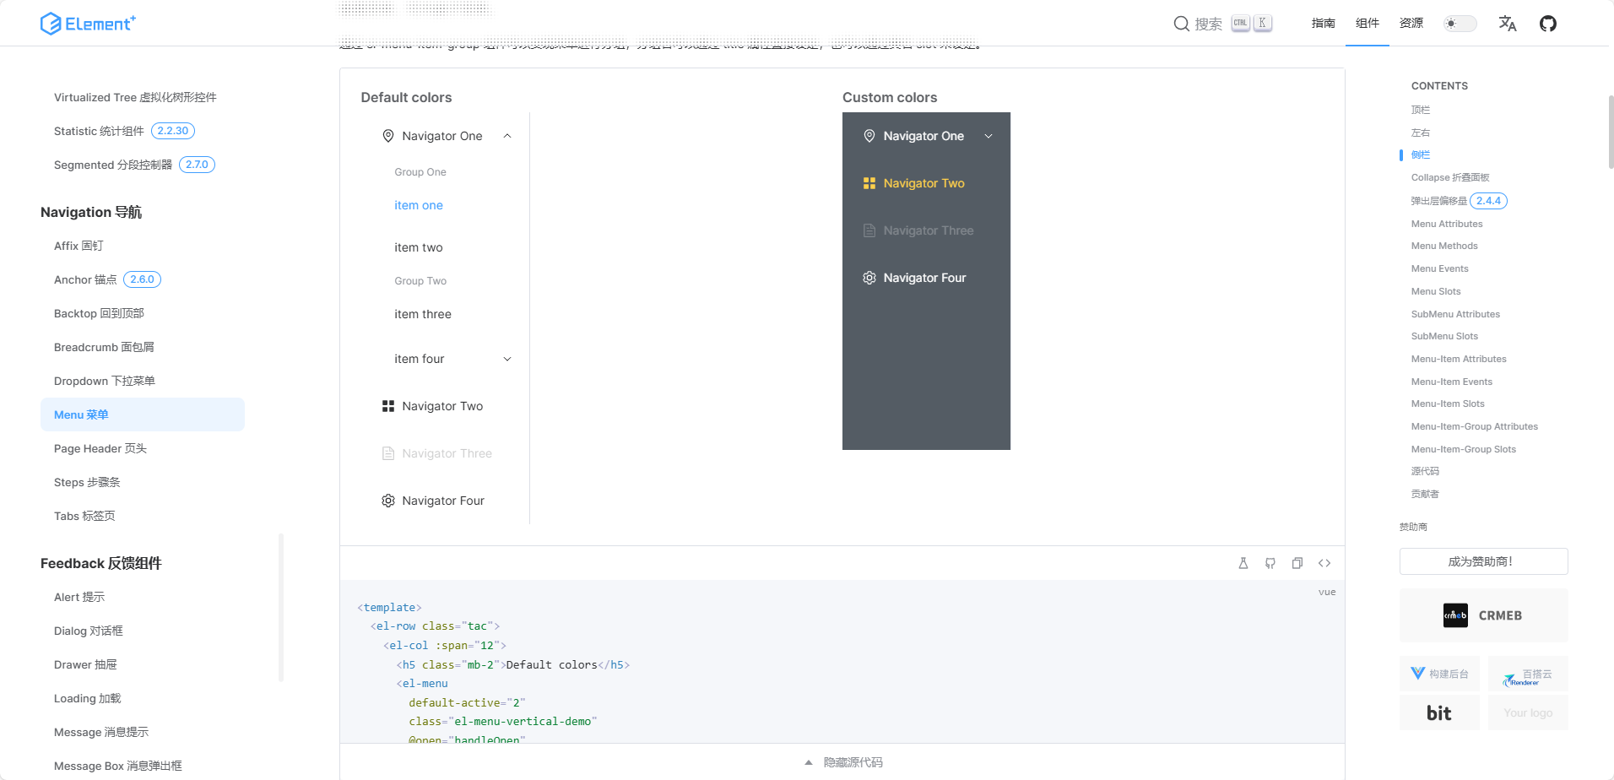The image size is (1614, 780).
Task: Jump to SubMenu Attributes in contents
Action: tap(1455, 314)
